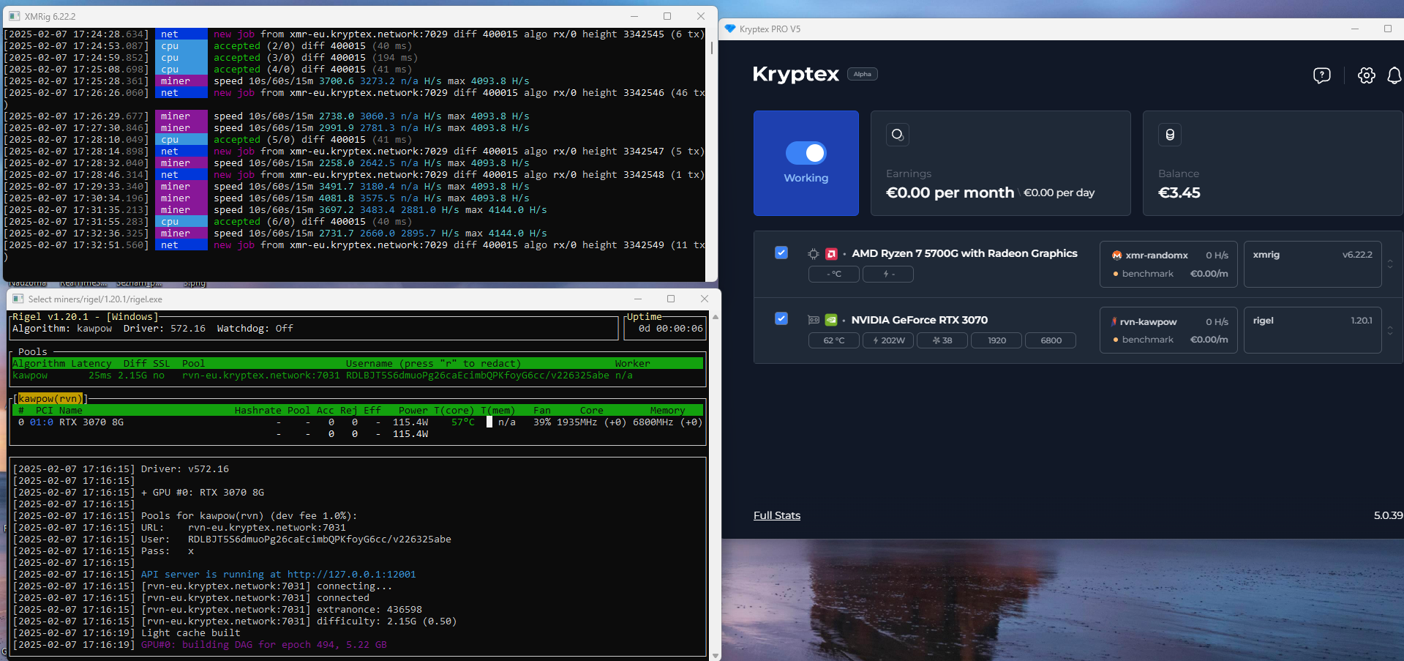
Task: Click the orange benchmark dot under rvn-kawpow
Action: (x=1116, y=340)
